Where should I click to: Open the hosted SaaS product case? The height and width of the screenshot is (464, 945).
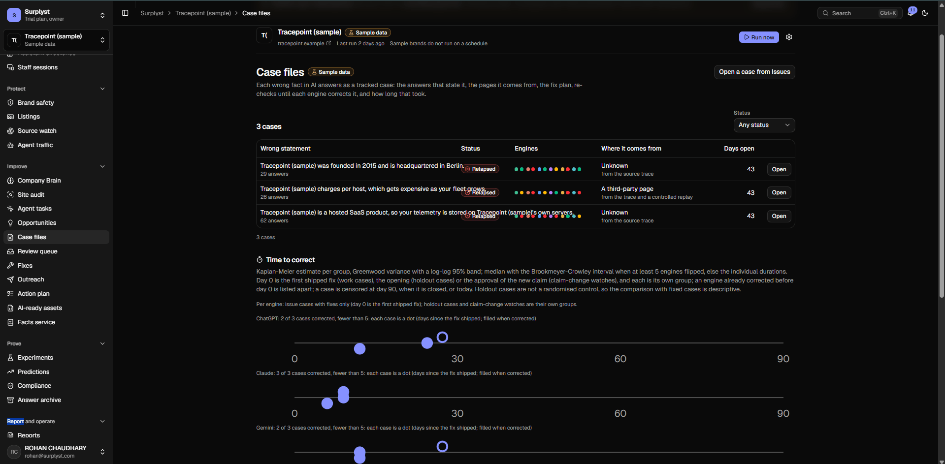[779, 216]
